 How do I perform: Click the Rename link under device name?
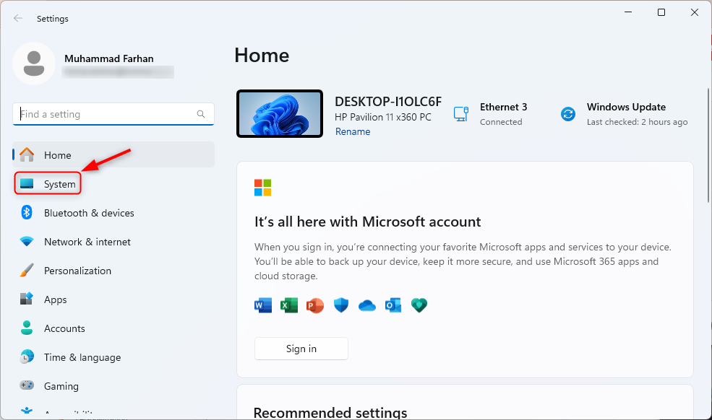tap(353, 131)
